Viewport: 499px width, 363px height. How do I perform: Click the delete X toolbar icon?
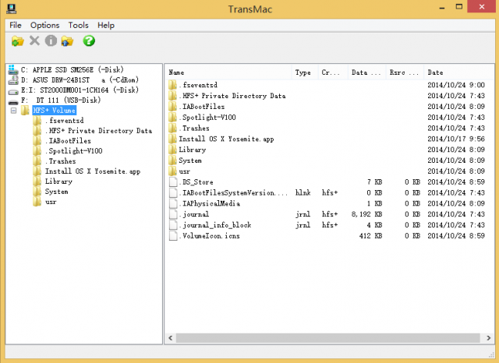click(34, 41)
